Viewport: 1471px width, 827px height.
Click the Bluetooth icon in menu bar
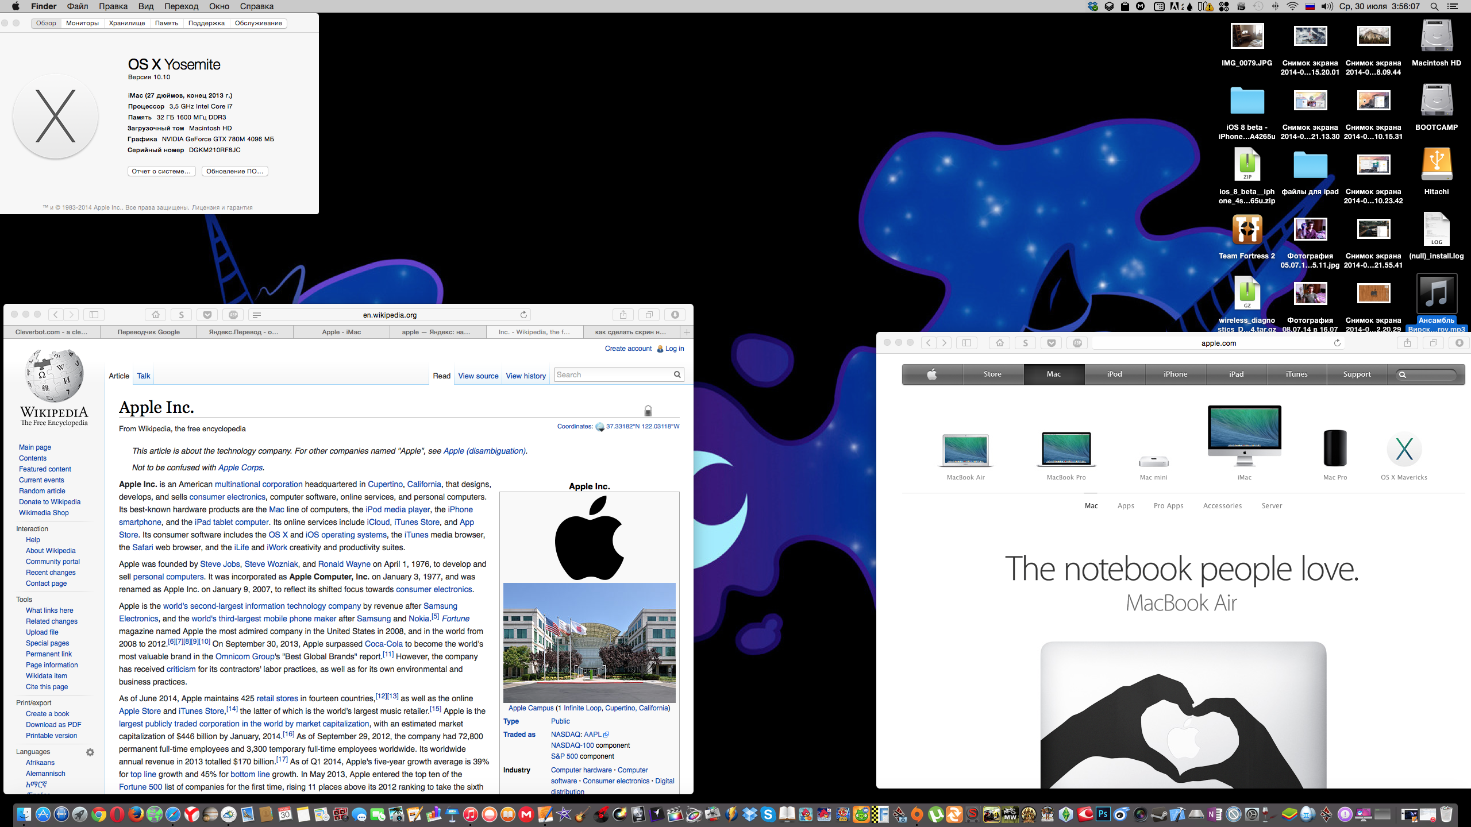pyautogui.click(x=1275, y=6)
